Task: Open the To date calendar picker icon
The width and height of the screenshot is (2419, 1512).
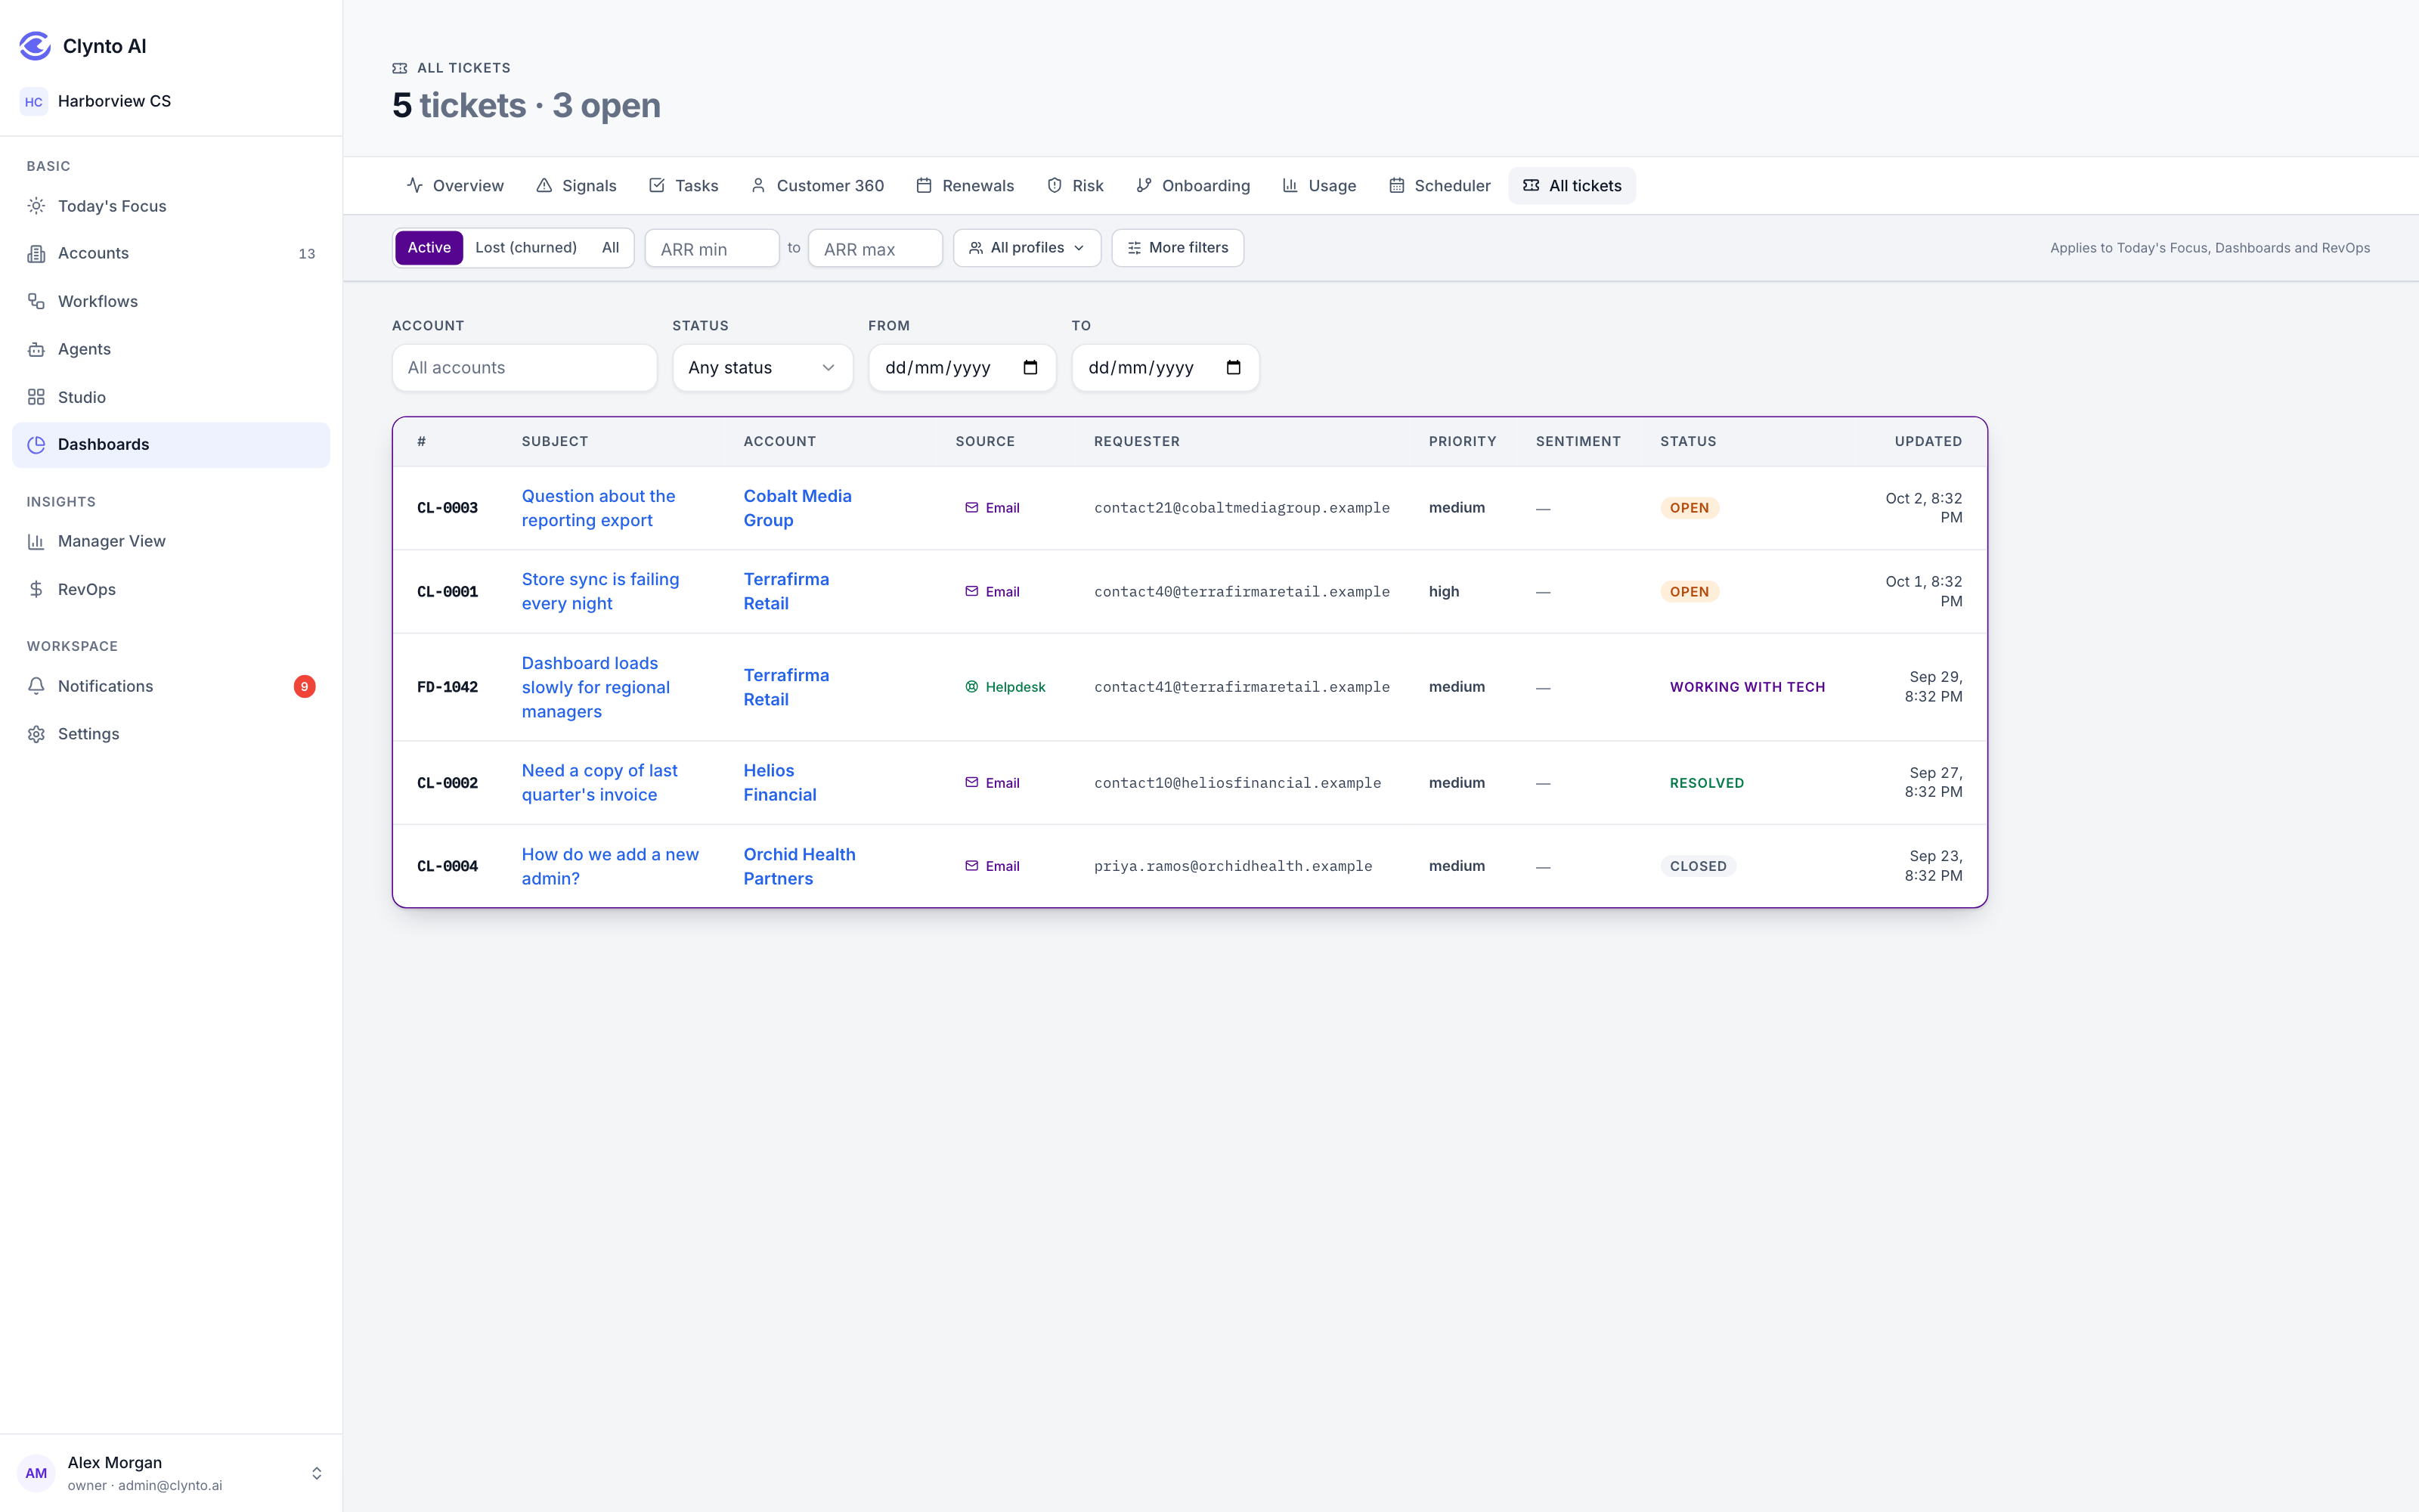Action: click(1234, 367)
